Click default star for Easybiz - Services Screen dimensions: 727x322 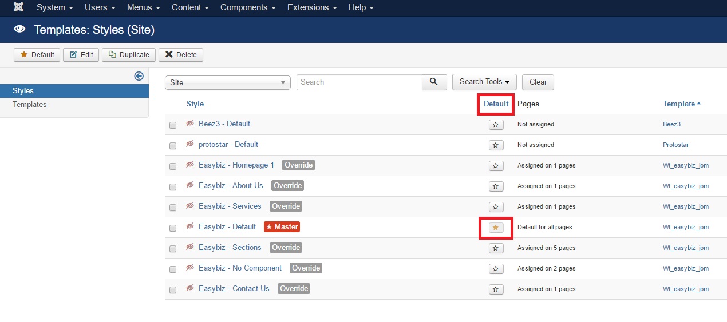[x=496, y=206]
